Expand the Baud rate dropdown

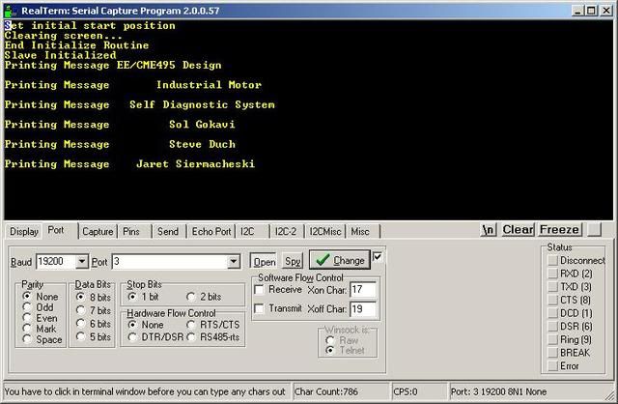pos(81,261)
